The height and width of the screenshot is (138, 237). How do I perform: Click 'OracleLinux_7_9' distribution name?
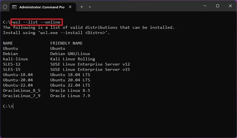22,96
